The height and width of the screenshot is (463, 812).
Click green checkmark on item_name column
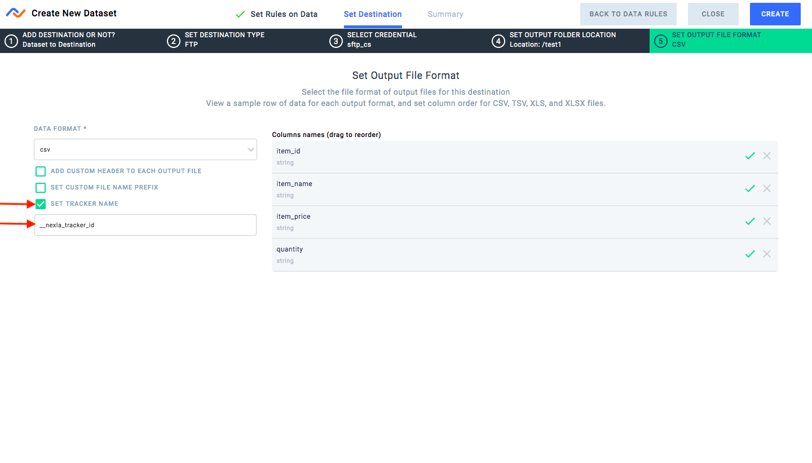pos(750,188)
